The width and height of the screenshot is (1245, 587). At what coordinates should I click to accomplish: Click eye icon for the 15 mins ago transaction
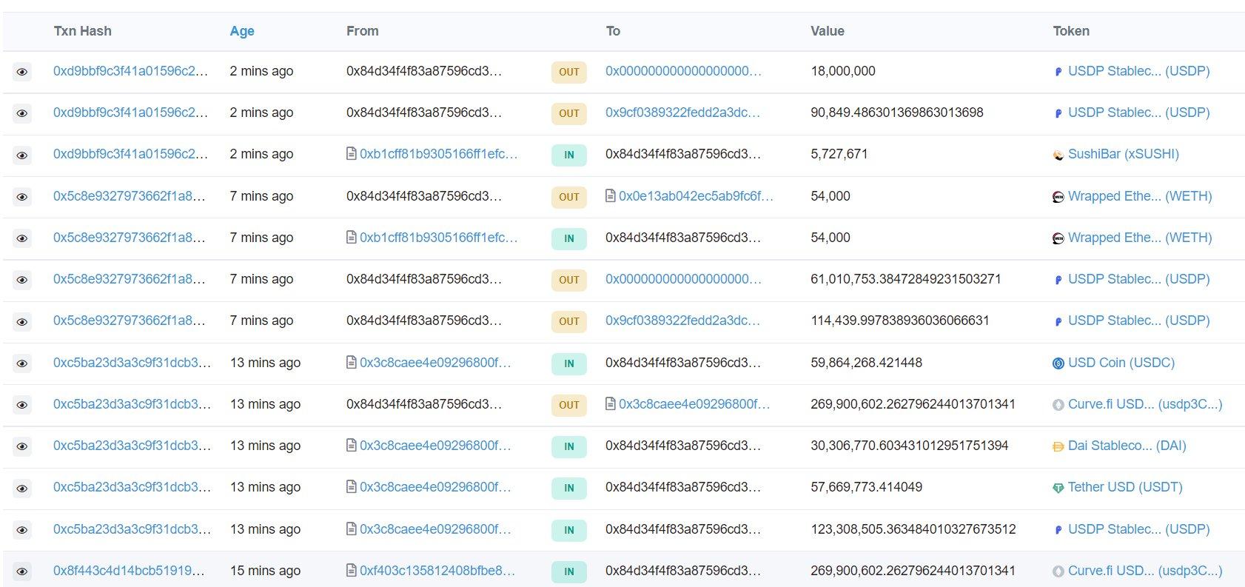coord(22,571)
